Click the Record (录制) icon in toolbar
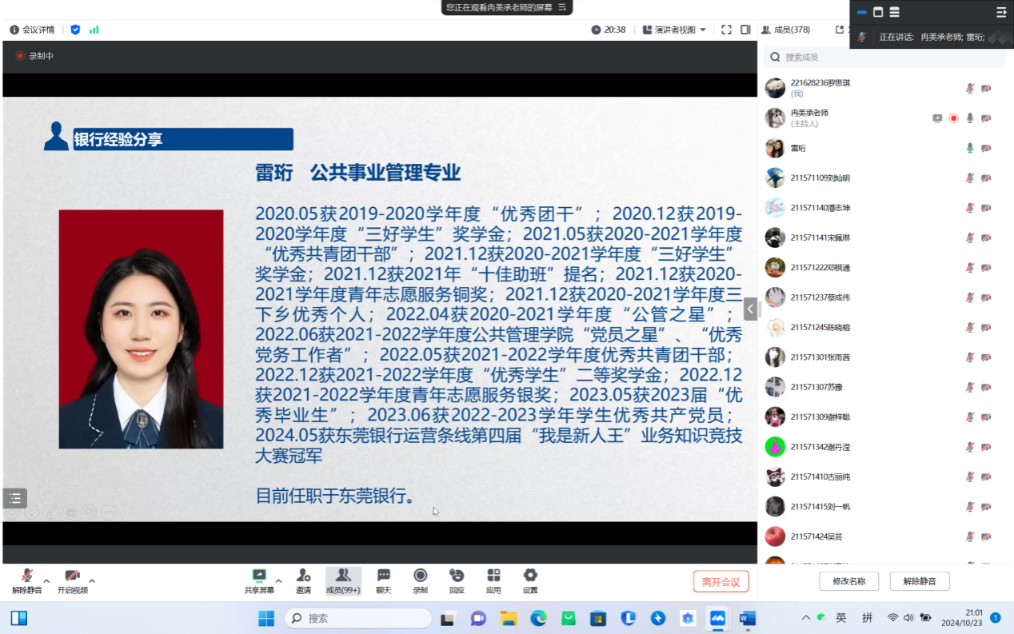Viewport: 1014px width, 634px height. 420,580
